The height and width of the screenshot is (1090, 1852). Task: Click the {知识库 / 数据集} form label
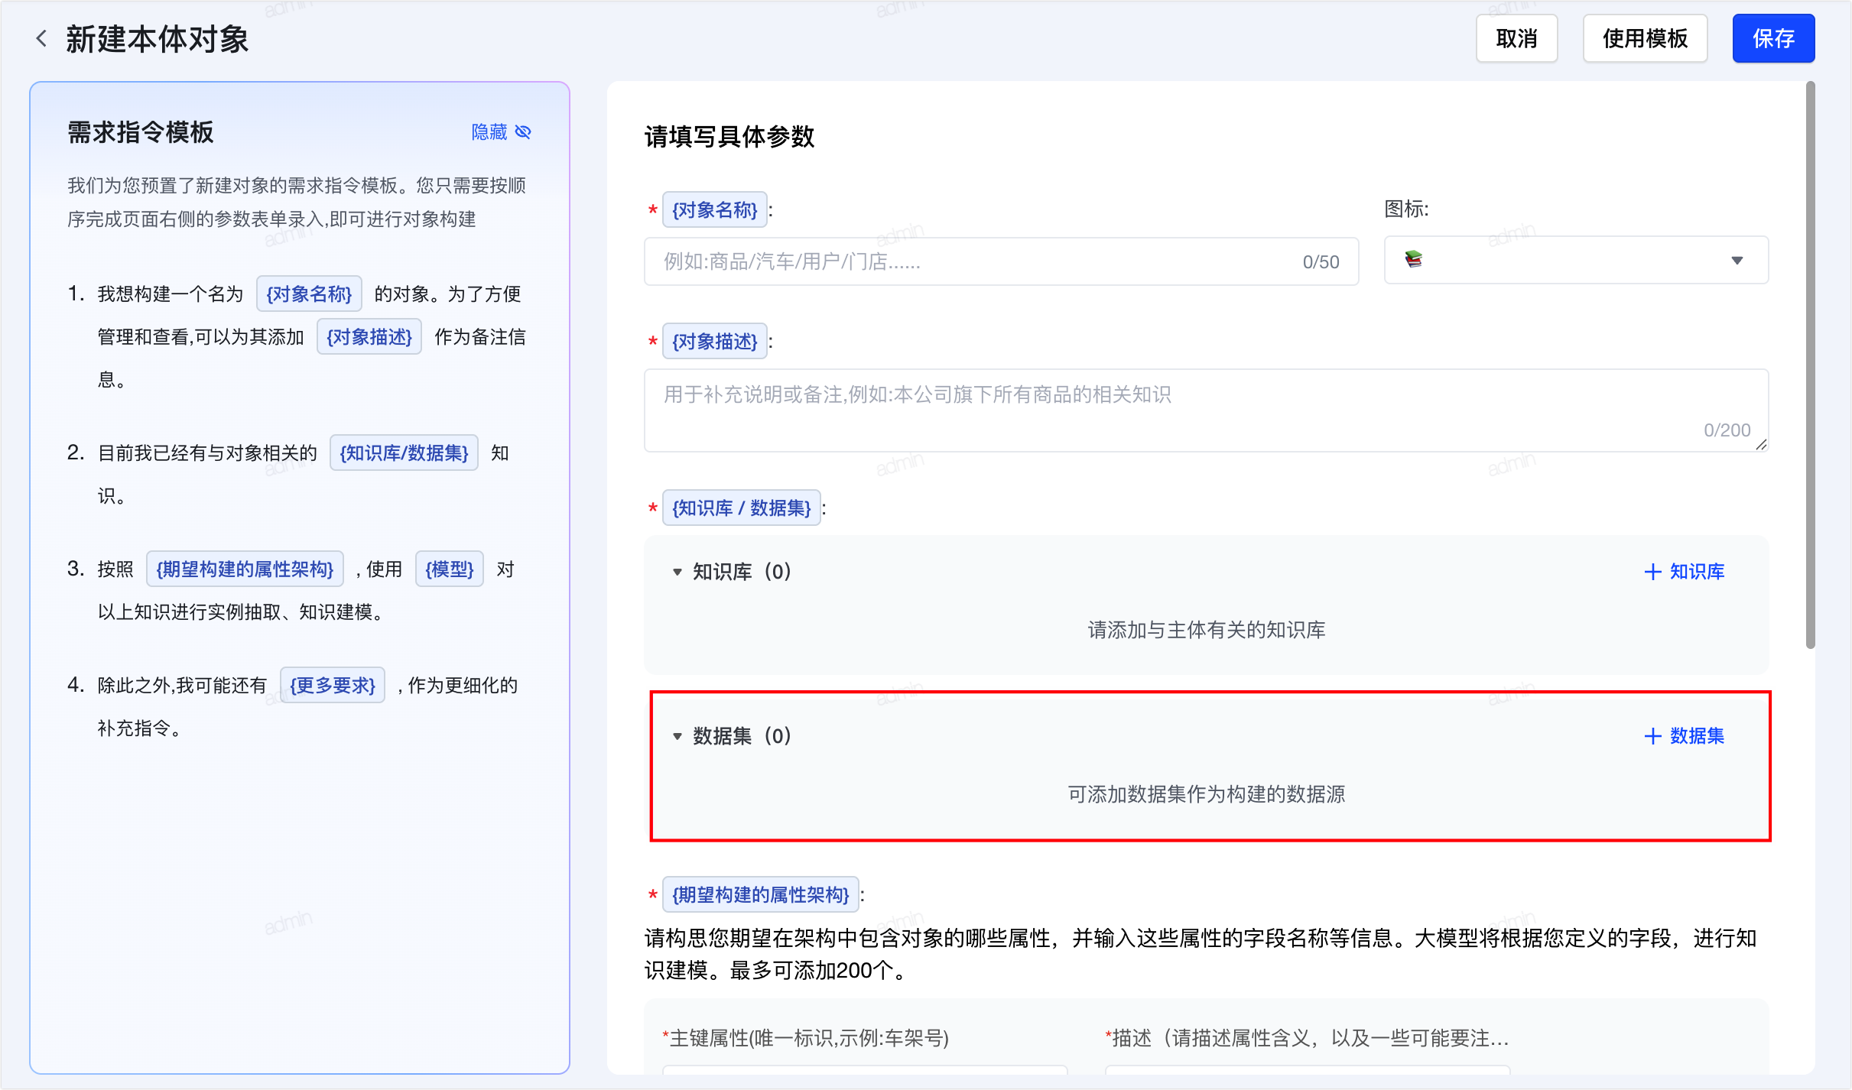pos(742,508)
